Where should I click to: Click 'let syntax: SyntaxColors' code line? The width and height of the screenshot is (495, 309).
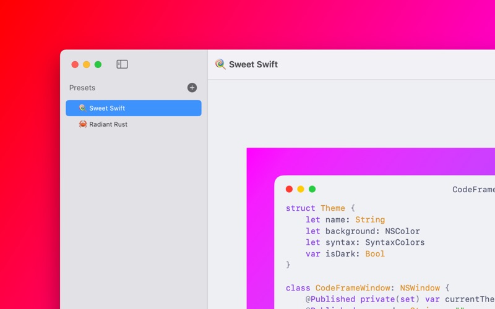pyautogui.click(x=365, y=242)
